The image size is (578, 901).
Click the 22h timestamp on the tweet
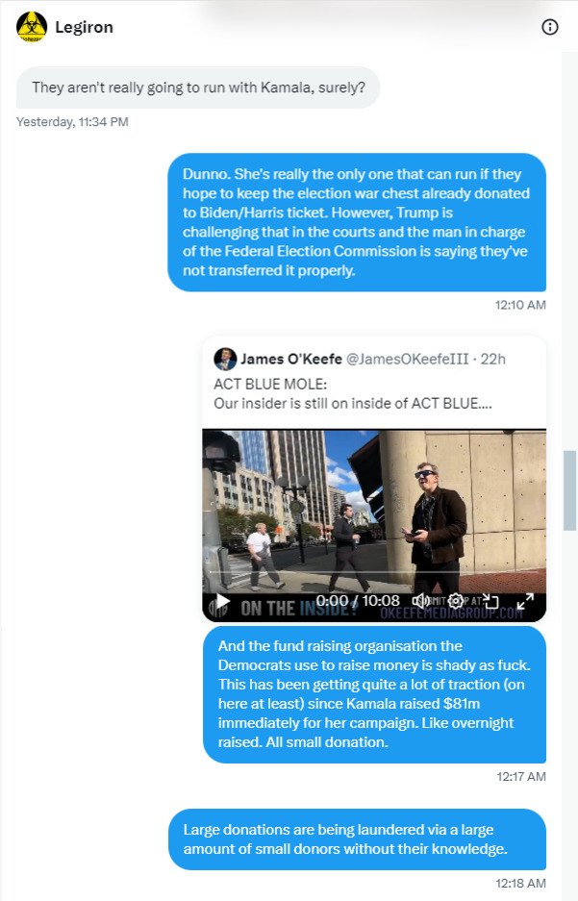point(493,359)
